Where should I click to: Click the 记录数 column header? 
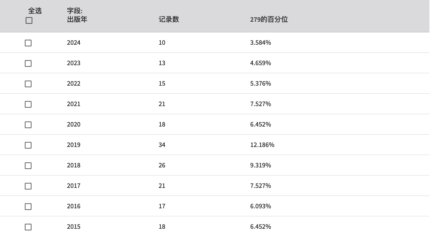[168, 19]
